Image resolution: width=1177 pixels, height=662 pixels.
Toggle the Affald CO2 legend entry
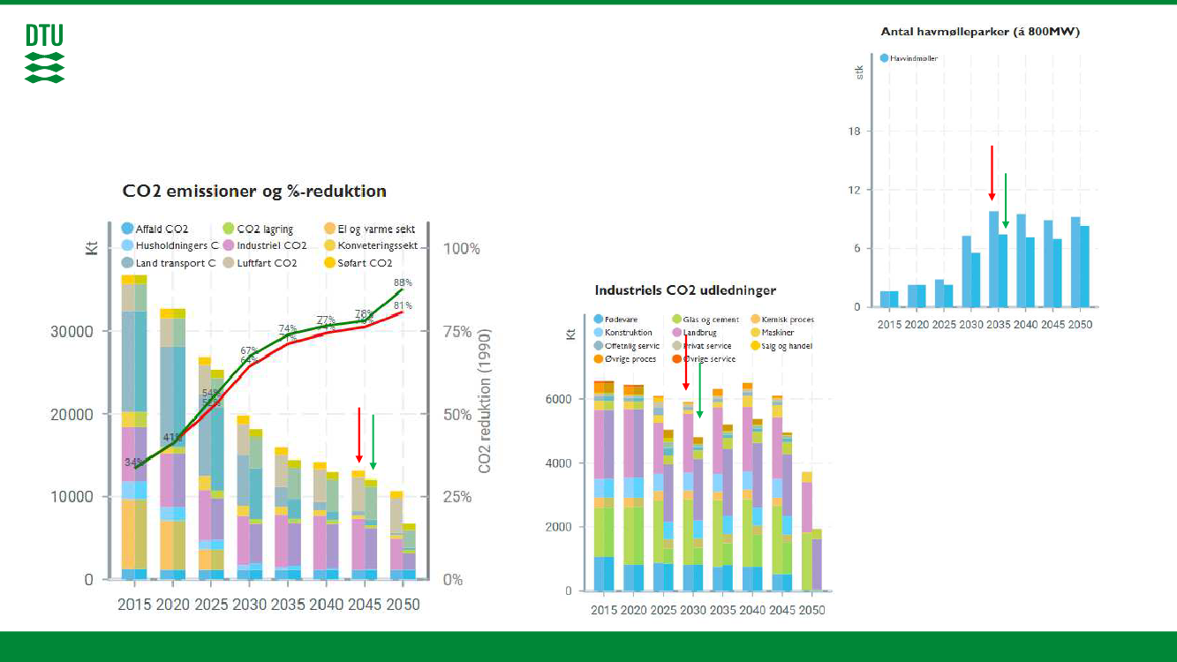tap(155, 229)
